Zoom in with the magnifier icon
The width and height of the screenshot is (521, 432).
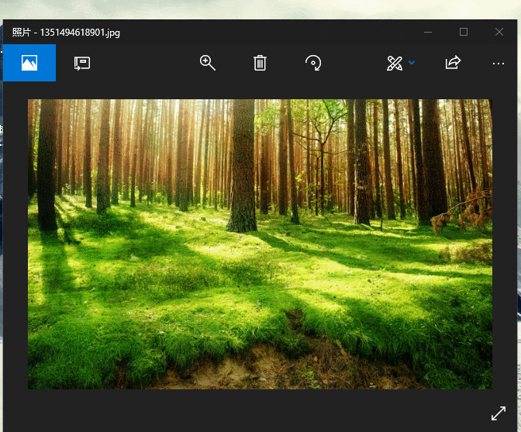207,63
